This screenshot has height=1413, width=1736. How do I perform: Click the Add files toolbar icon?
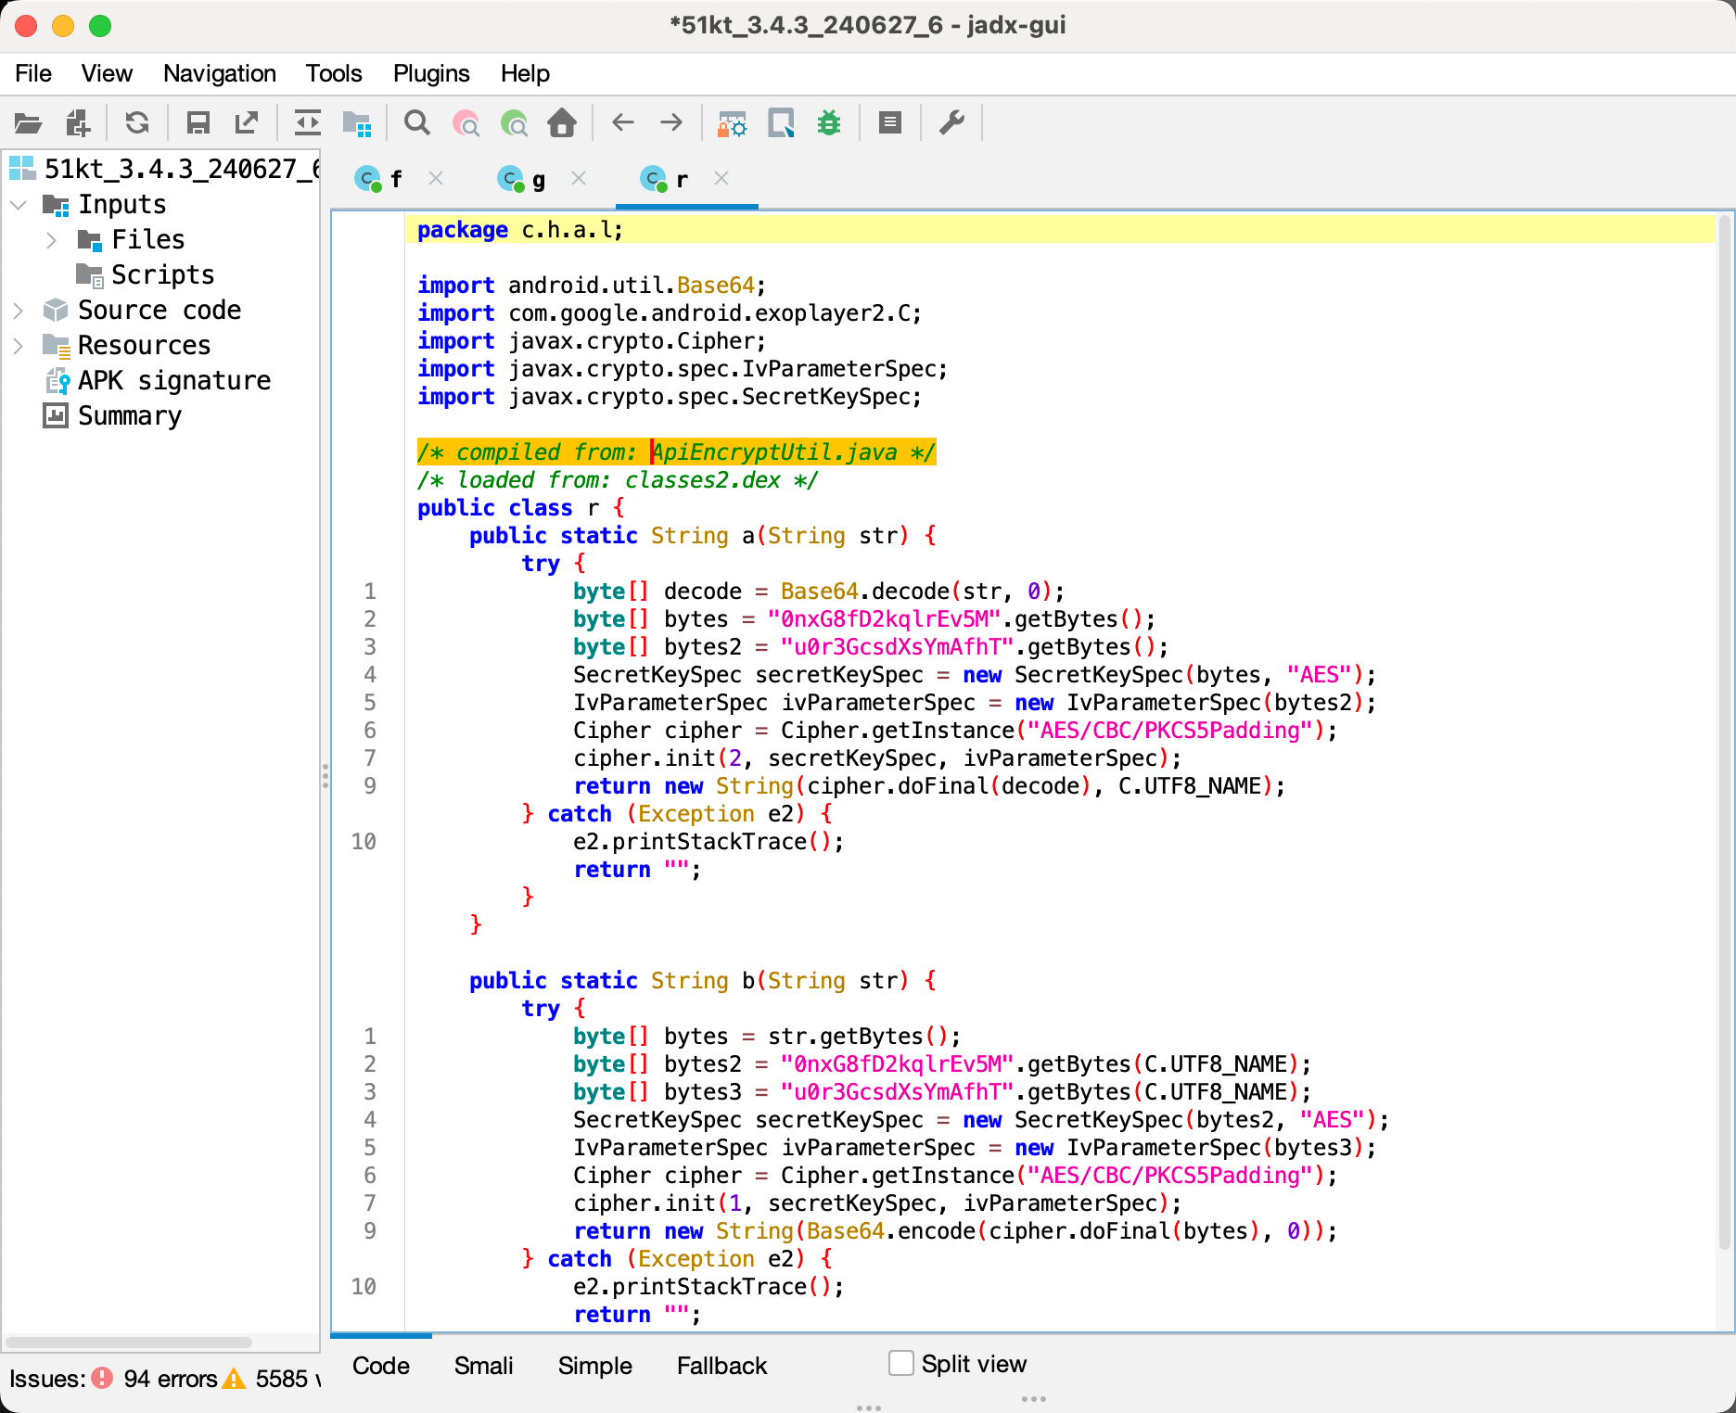tap(78, 122)
